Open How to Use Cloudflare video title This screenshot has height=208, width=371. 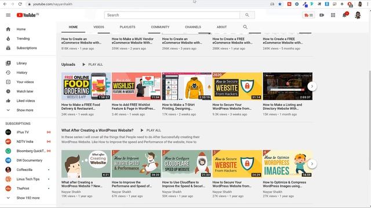pos(184,184)
